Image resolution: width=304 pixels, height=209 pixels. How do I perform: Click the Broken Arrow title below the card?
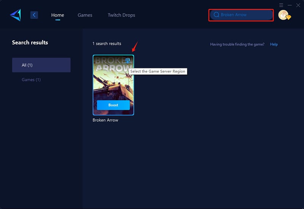click(105, 120)
